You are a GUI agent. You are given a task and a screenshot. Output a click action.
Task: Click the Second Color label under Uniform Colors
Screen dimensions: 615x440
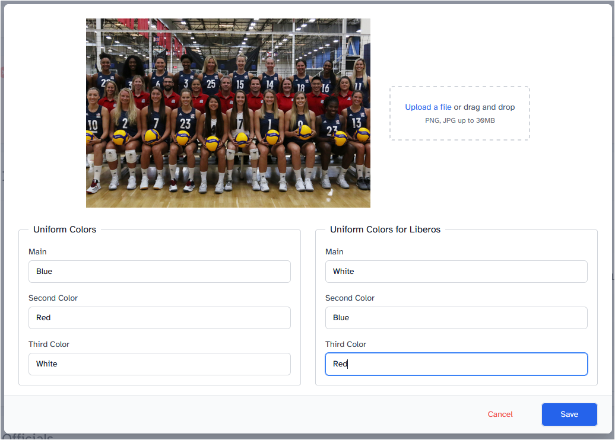tap(53, 298)
